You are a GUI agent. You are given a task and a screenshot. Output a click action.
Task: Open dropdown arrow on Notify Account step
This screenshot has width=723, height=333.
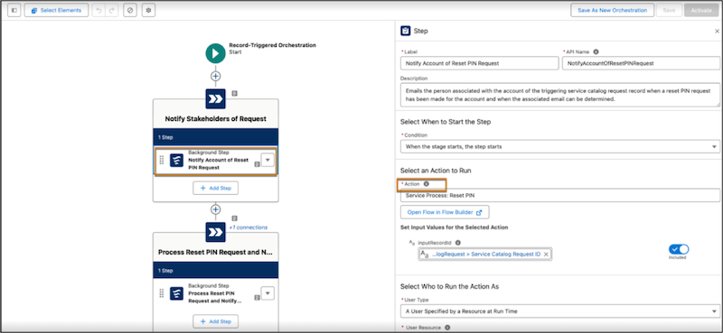point(268,160)
